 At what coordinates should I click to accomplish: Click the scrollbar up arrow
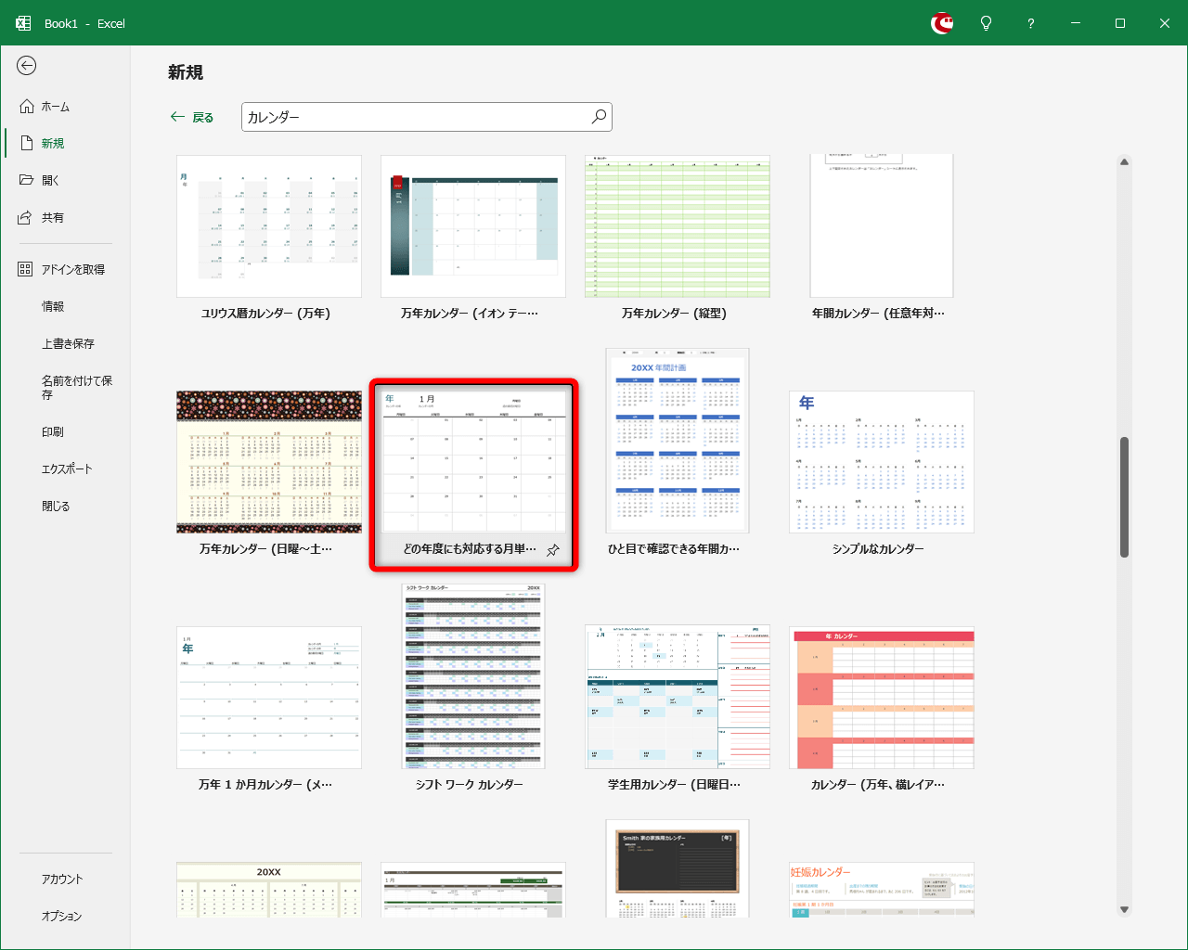[1124, 162]
